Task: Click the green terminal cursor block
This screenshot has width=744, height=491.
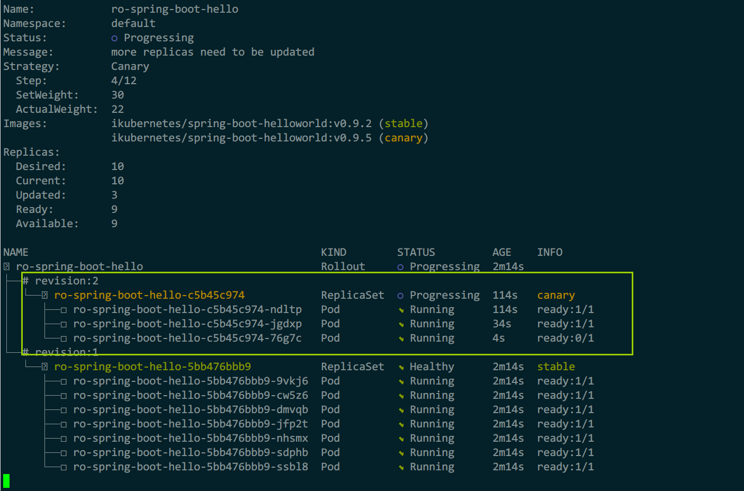Action: point(6,481)
